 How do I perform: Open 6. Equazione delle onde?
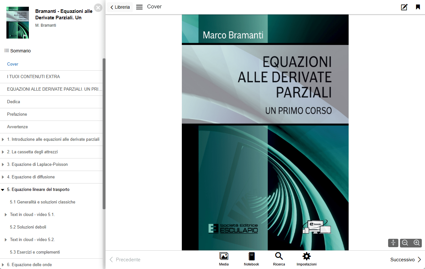coord(30,265)
